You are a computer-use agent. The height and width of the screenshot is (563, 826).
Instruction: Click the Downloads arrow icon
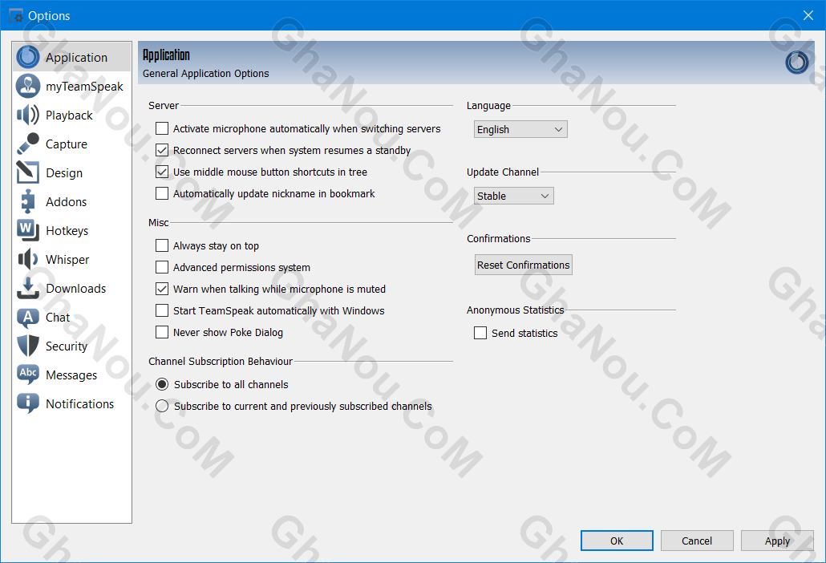coord(27,289)
